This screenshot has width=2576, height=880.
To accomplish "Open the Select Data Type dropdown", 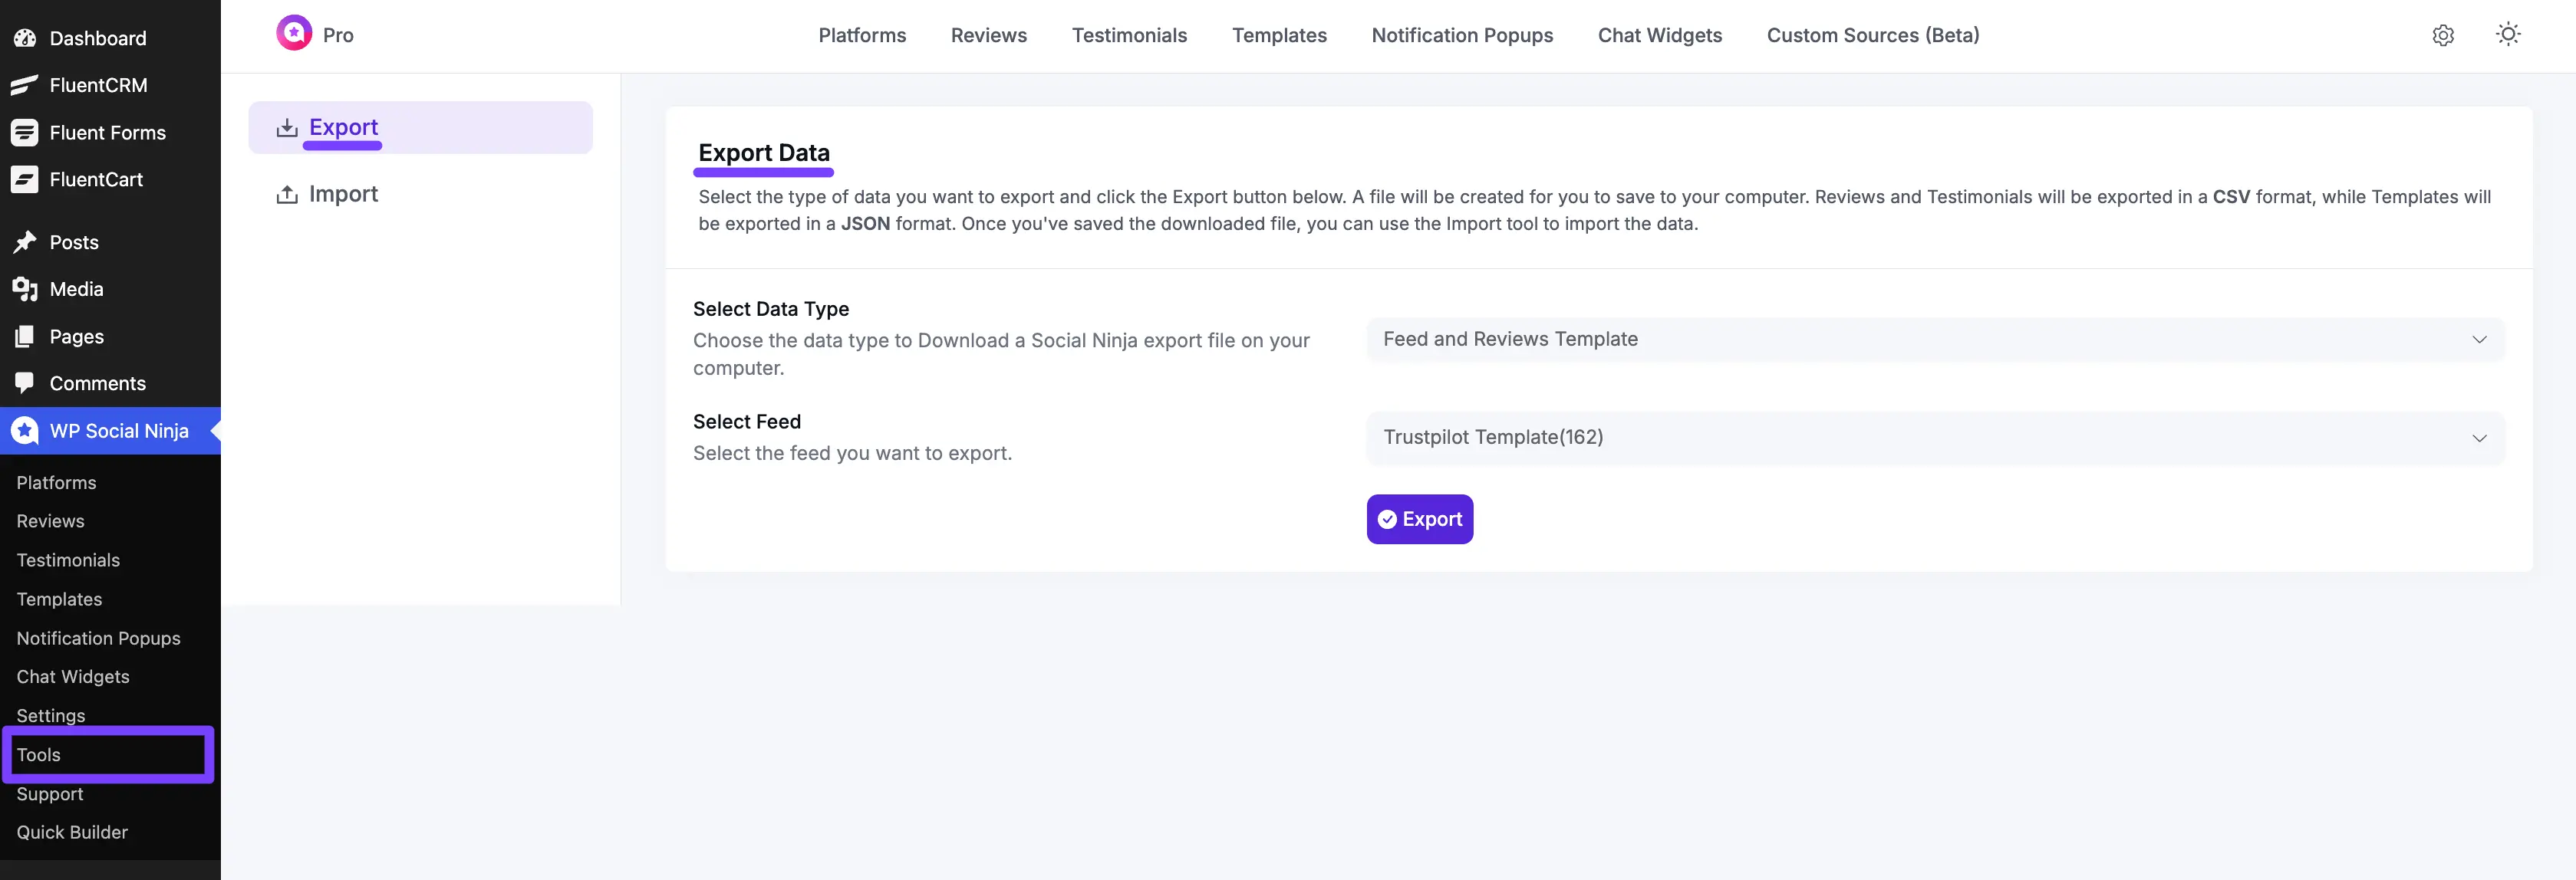I will 1934,340.
